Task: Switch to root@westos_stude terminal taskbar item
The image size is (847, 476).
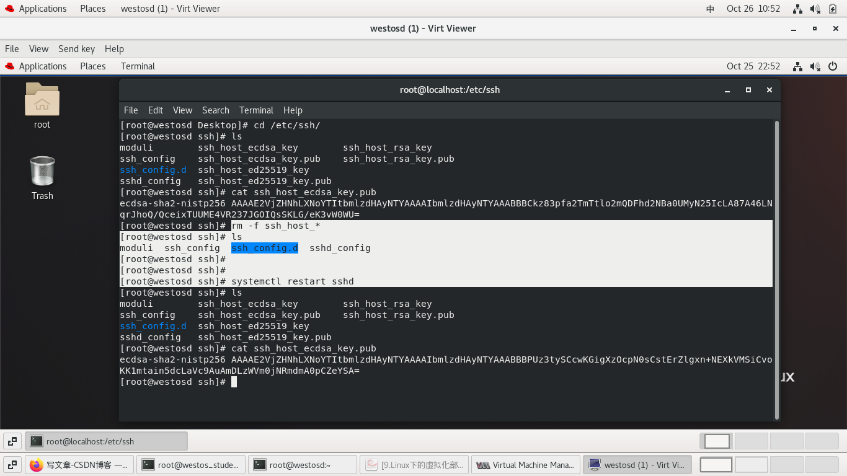Action: [191, 465]
